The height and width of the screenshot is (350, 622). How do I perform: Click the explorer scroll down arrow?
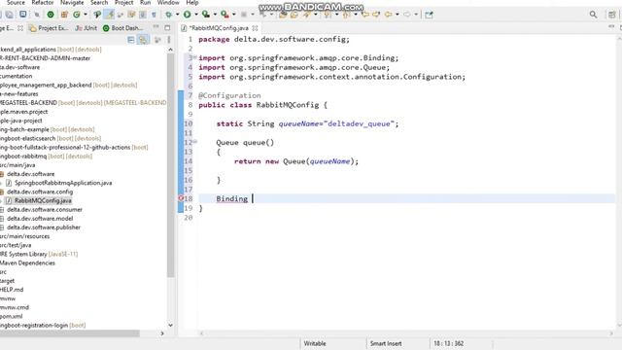click(x=171, y=325)
